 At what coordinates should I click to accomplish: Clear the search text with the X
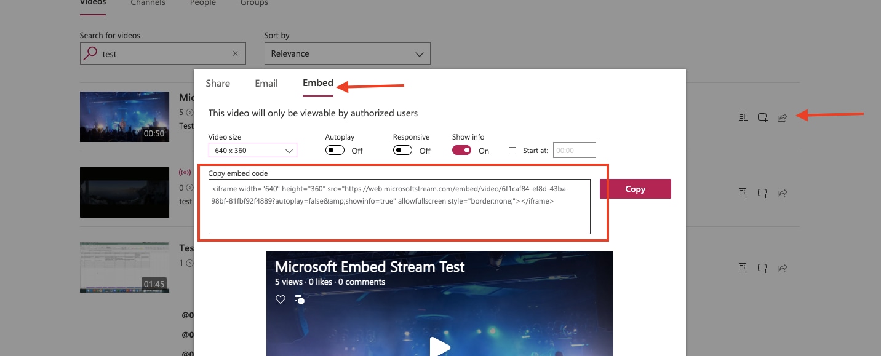coord(235,53)
